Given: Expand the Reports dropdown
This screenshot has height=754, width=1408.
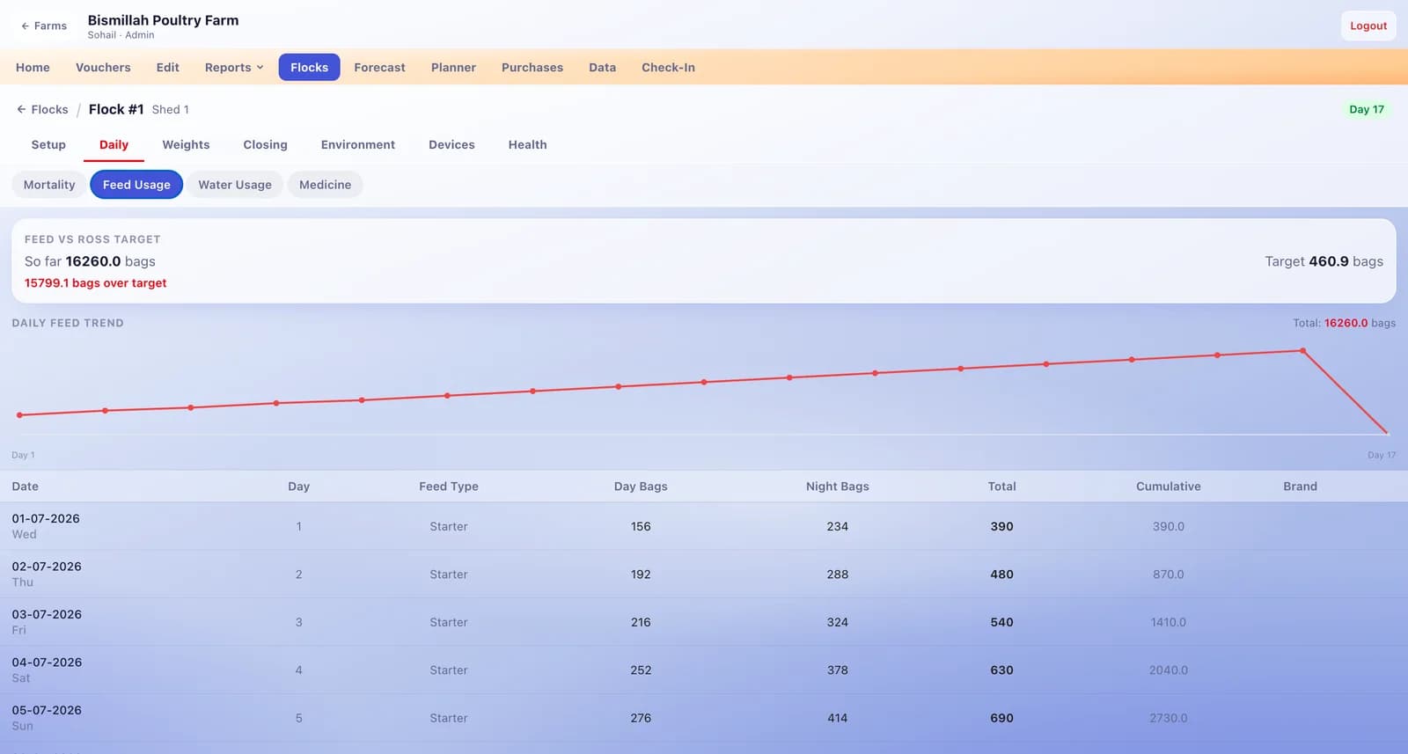Looking at the screenshot, I should [x=234, y=68].
